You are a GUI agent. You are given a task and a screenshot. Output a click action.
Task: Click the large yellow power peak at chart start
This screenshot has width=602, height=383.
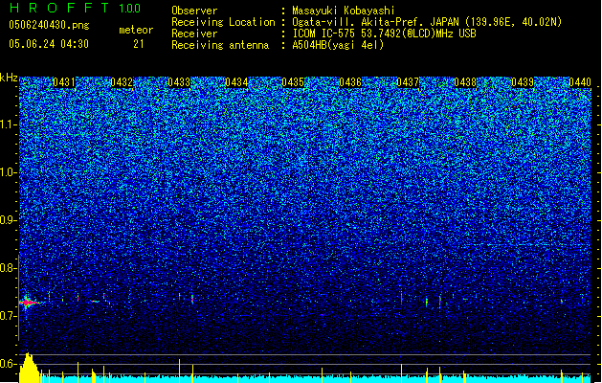click(x=29, y=368)
